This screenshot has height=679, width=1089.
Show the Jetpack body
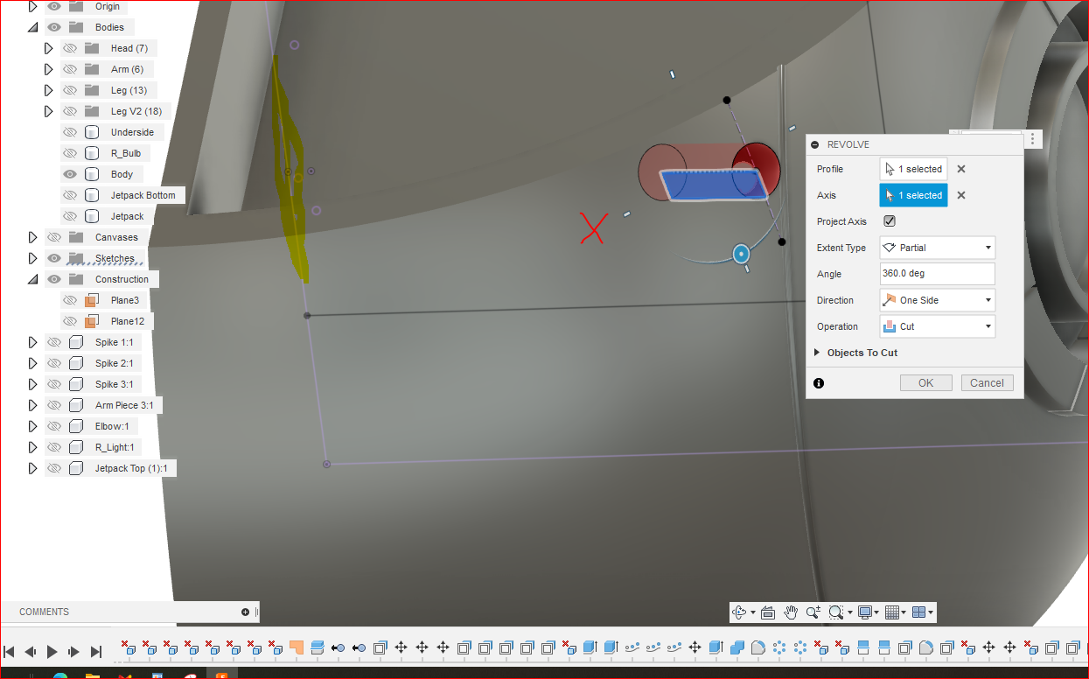point(70,216)
